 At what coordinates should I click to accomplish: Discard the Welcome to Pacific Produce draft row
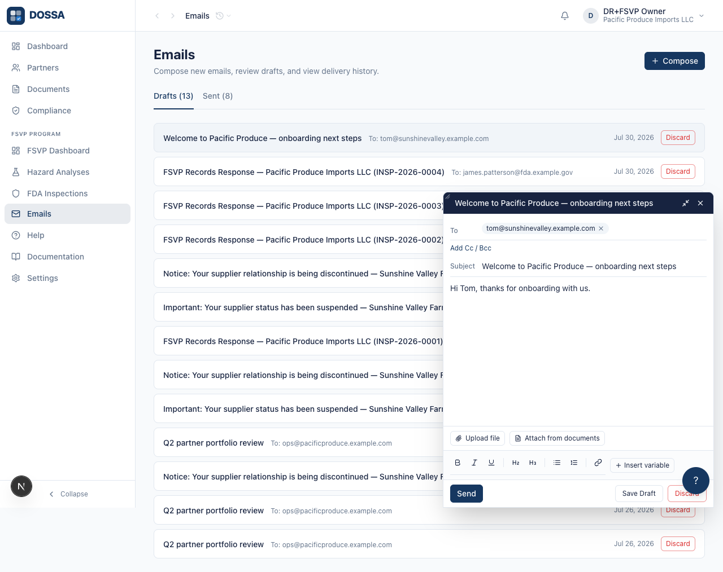[x=678, y=138]
